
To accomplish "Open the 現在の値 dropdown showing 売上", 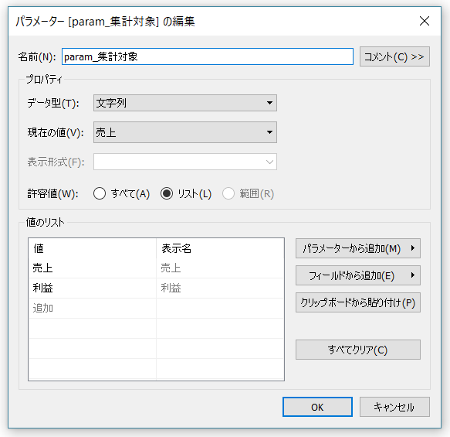I will point(184,132).
